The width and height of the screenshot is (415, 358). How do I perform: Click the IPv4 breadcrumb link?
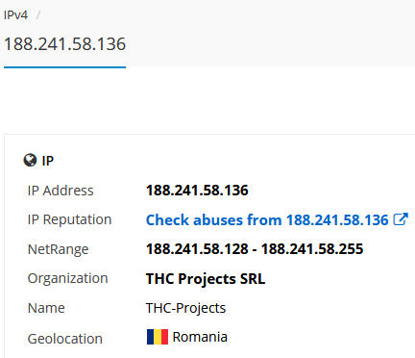(x=15, y=15)
